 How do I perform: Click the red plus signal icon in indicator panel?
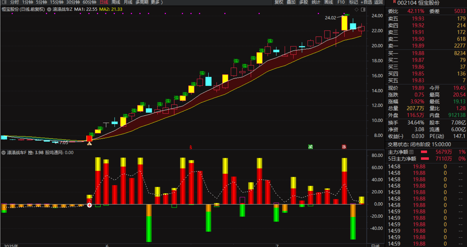[89, 205]
